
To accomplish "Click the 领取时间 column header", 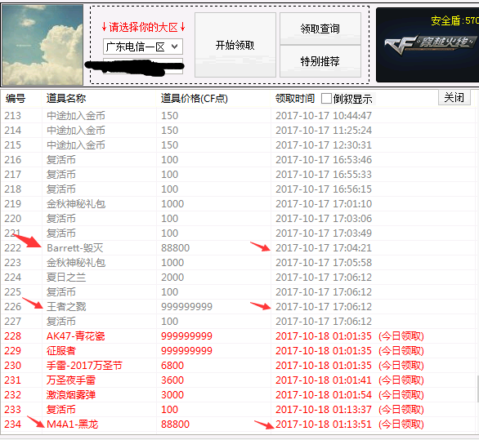I will point(295,99).
